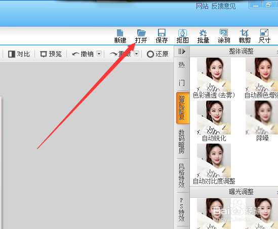Select the 裁剪 crop tool
This screenshot has height=229, width=278.
click(245, 36)
